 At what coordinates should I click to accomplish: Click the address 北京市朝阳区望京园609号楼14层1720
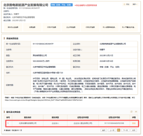pos(48,73)
